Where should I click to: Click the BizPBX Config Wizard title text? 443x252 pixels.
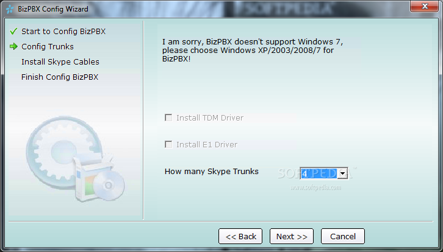click(53, 9)
